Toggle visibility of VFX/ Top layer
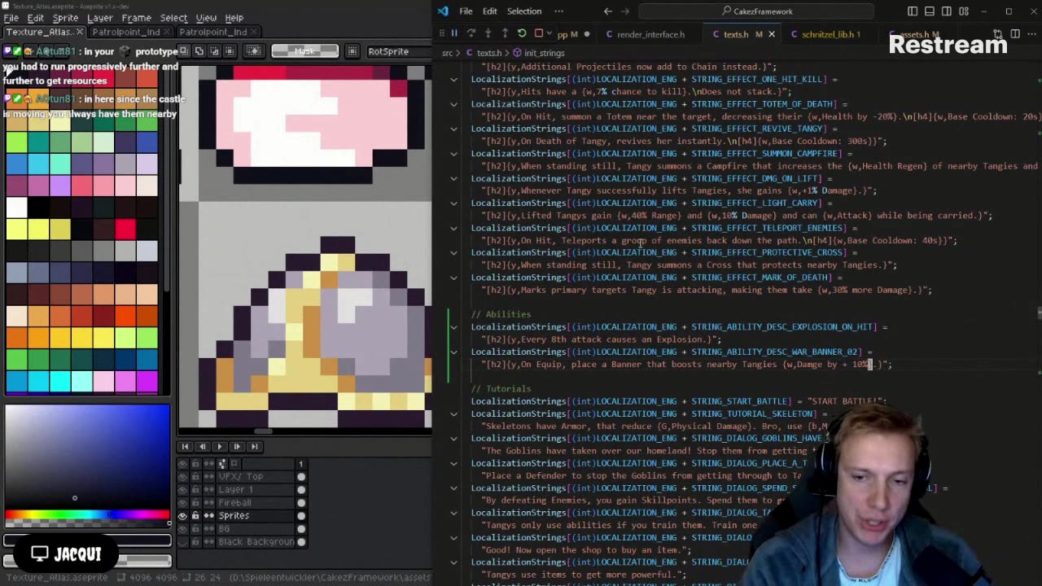The image size is (1042, 586). click(182, 477)
